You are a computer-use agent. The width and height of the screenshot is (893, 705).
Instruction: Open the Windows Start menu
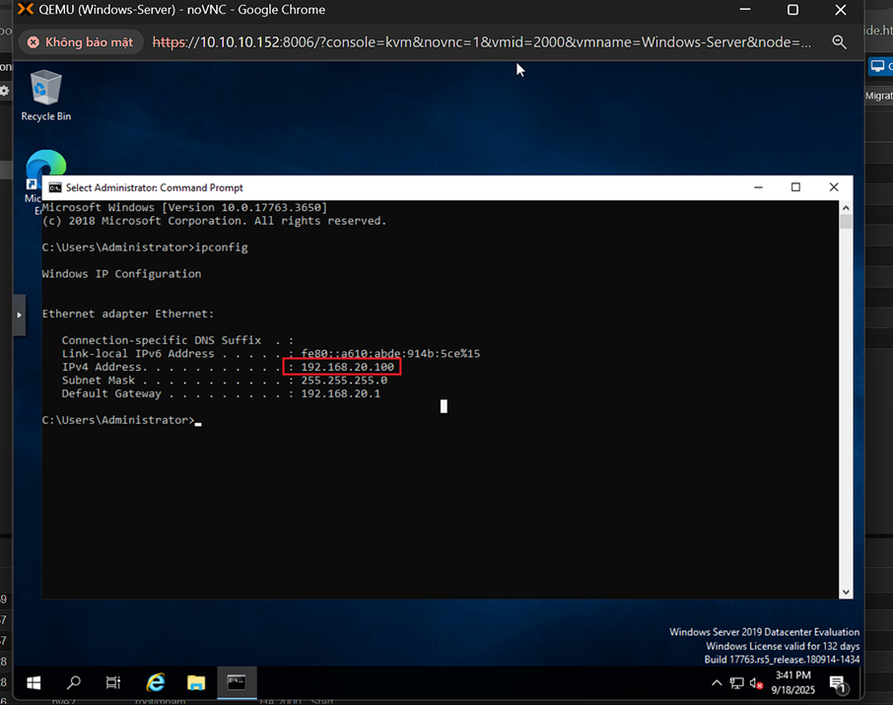coord(33,682)
